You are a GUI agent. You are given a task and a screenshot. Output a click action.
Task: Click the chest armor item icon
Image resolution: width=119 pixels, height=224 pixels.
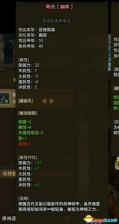[5, 98]
